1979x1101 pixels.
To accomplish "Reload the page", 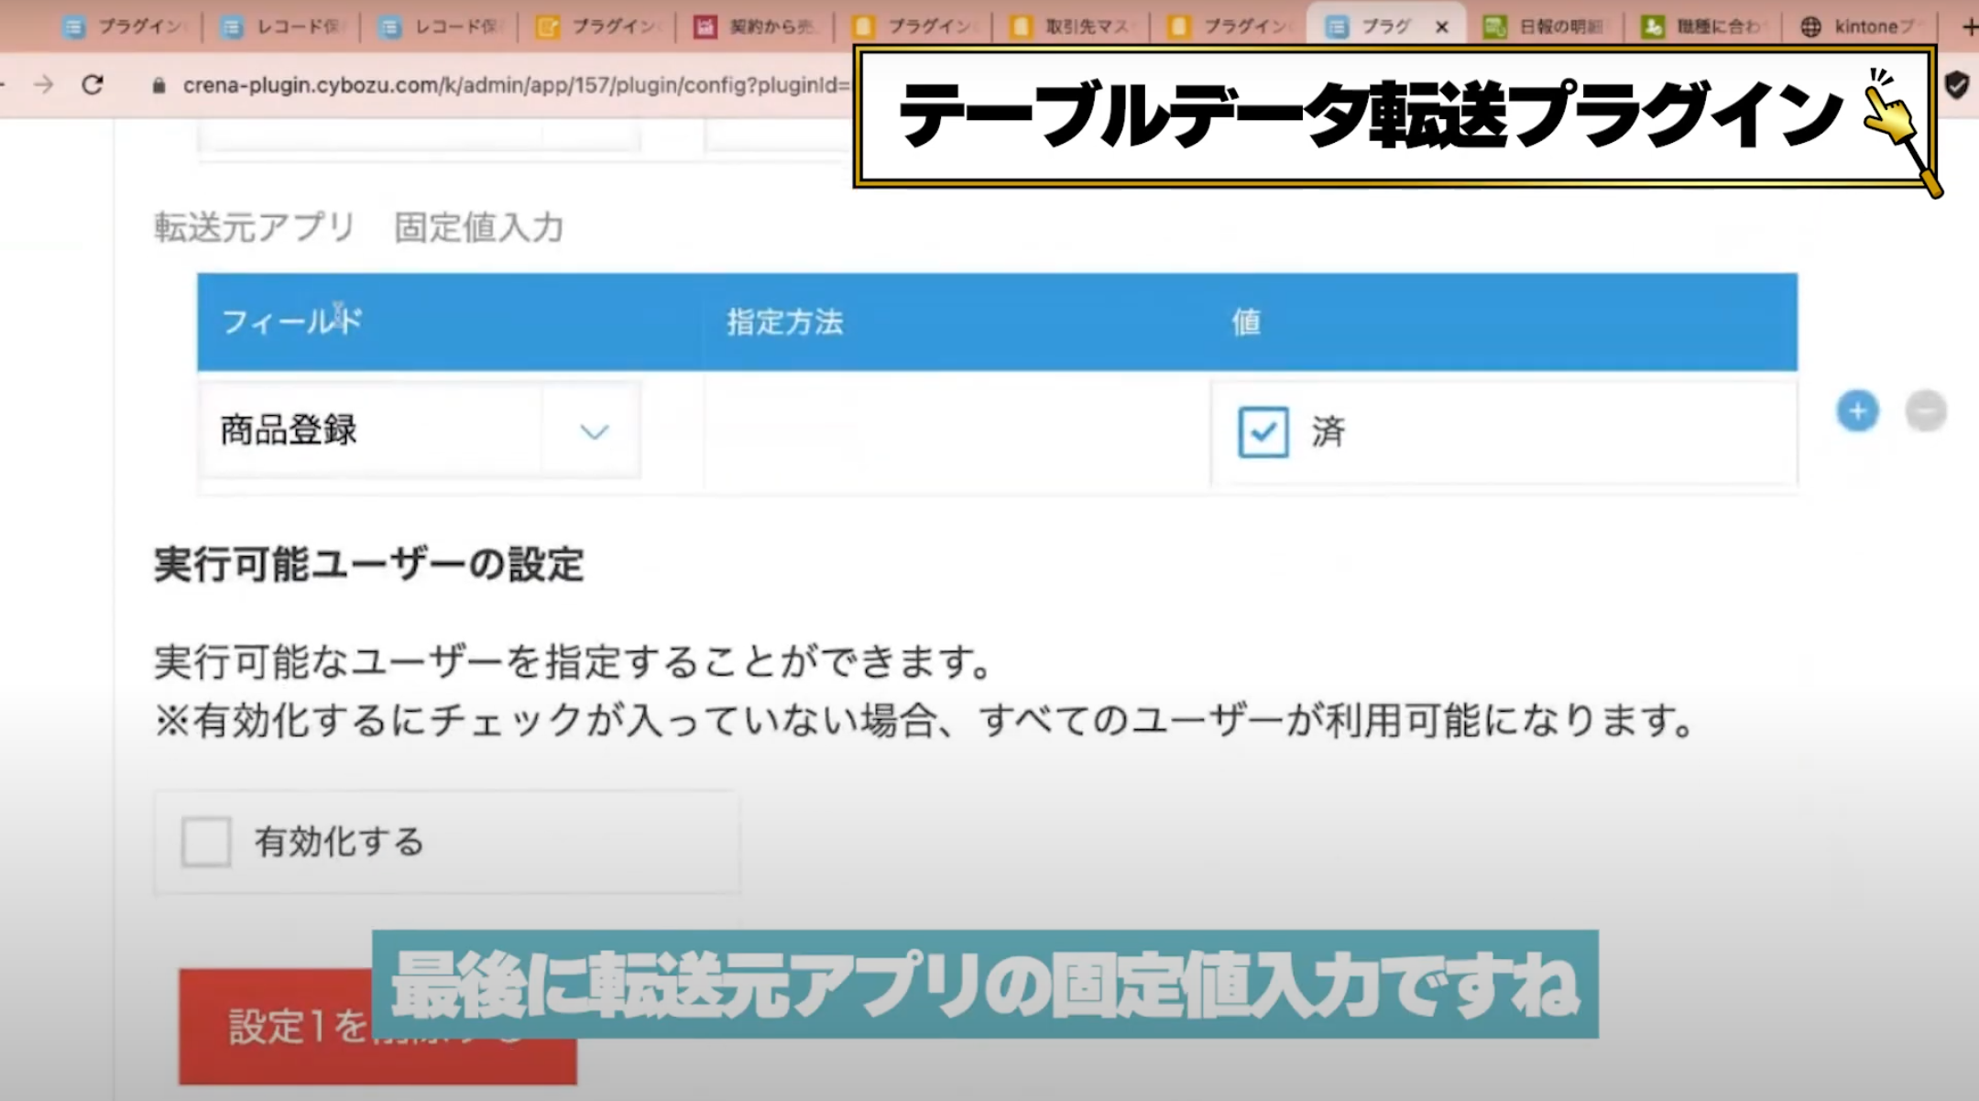I will (x=93, y=85).
